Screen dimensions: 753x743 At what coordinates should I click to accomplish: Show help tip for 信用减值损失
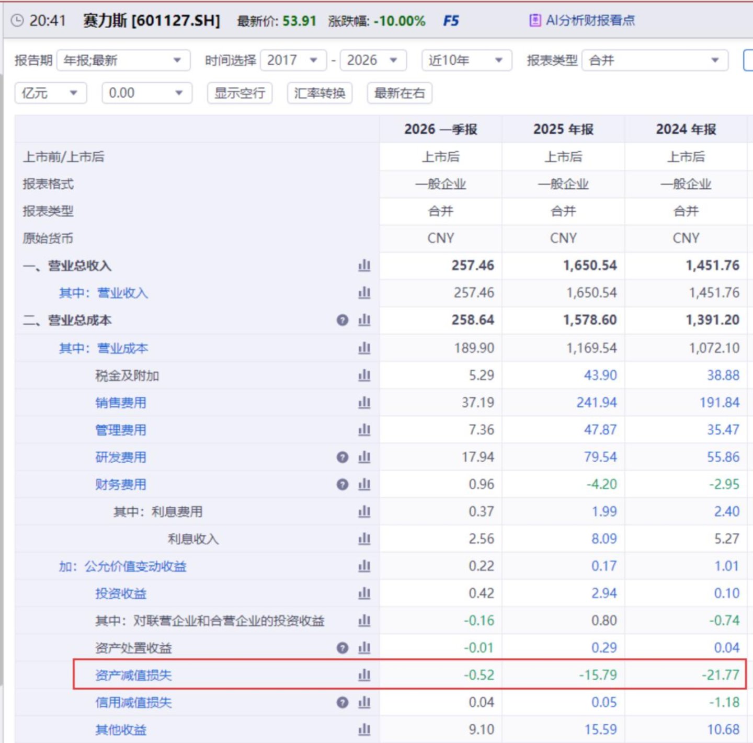(343, 702)
